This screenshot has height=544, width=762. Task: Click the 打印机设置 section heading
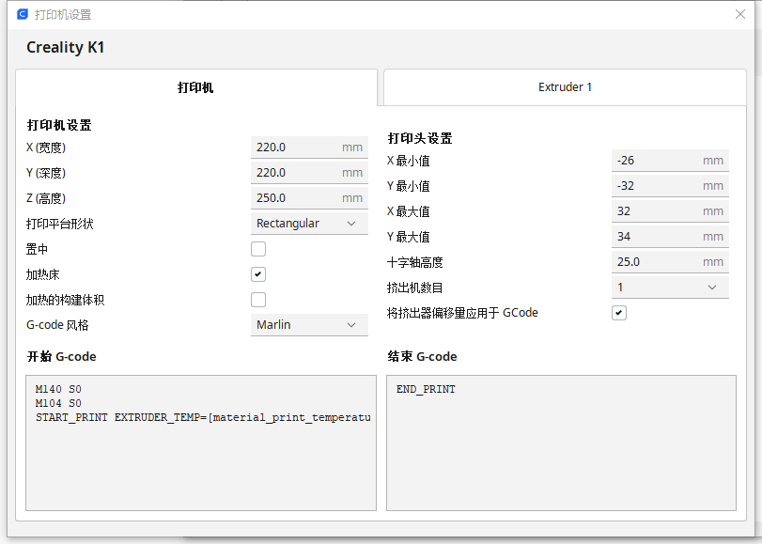[x=59, y=125]
